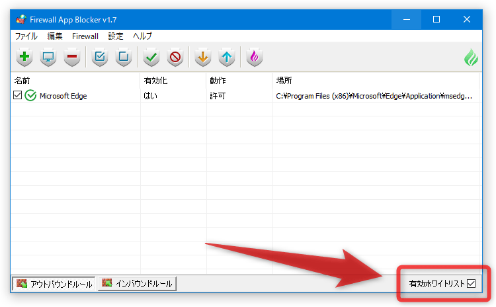Image resolution: width=496 pixels, height=307 pixels.
Task: Click the red minus delete icon
Action: coord(72,58)
